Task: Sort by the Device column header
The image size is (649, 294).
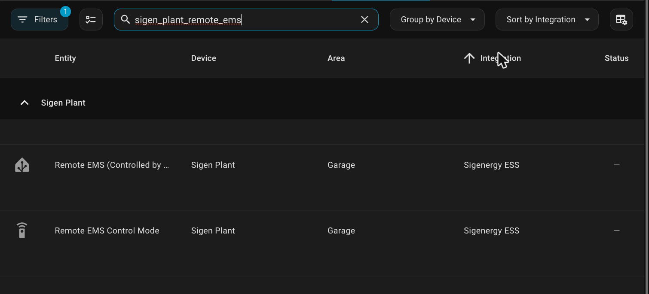Action: (204, 58)
